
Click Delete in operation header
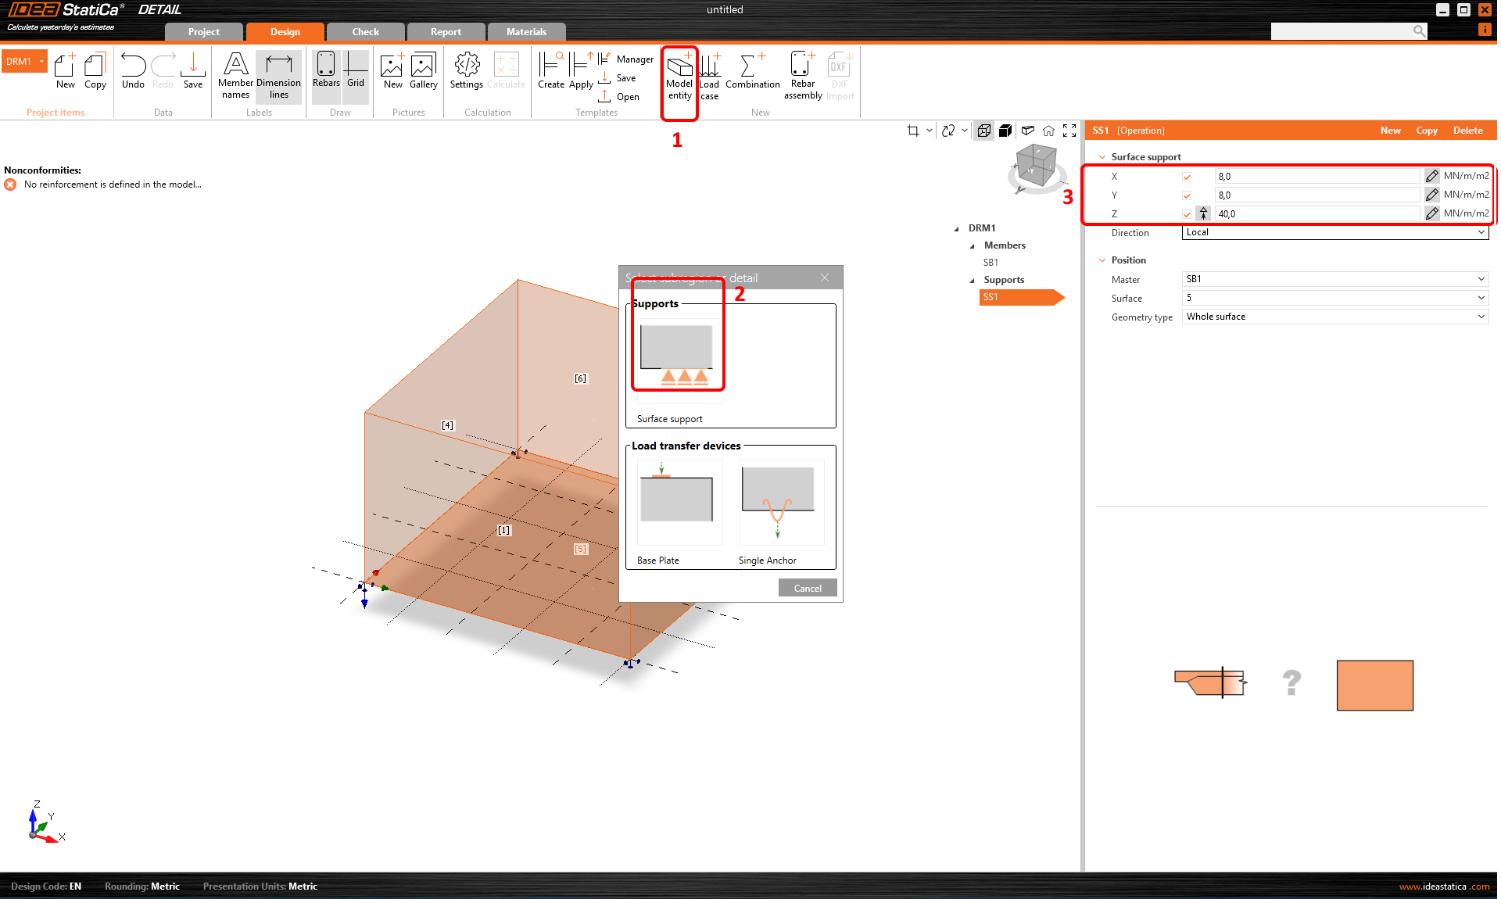(1467, 131)
